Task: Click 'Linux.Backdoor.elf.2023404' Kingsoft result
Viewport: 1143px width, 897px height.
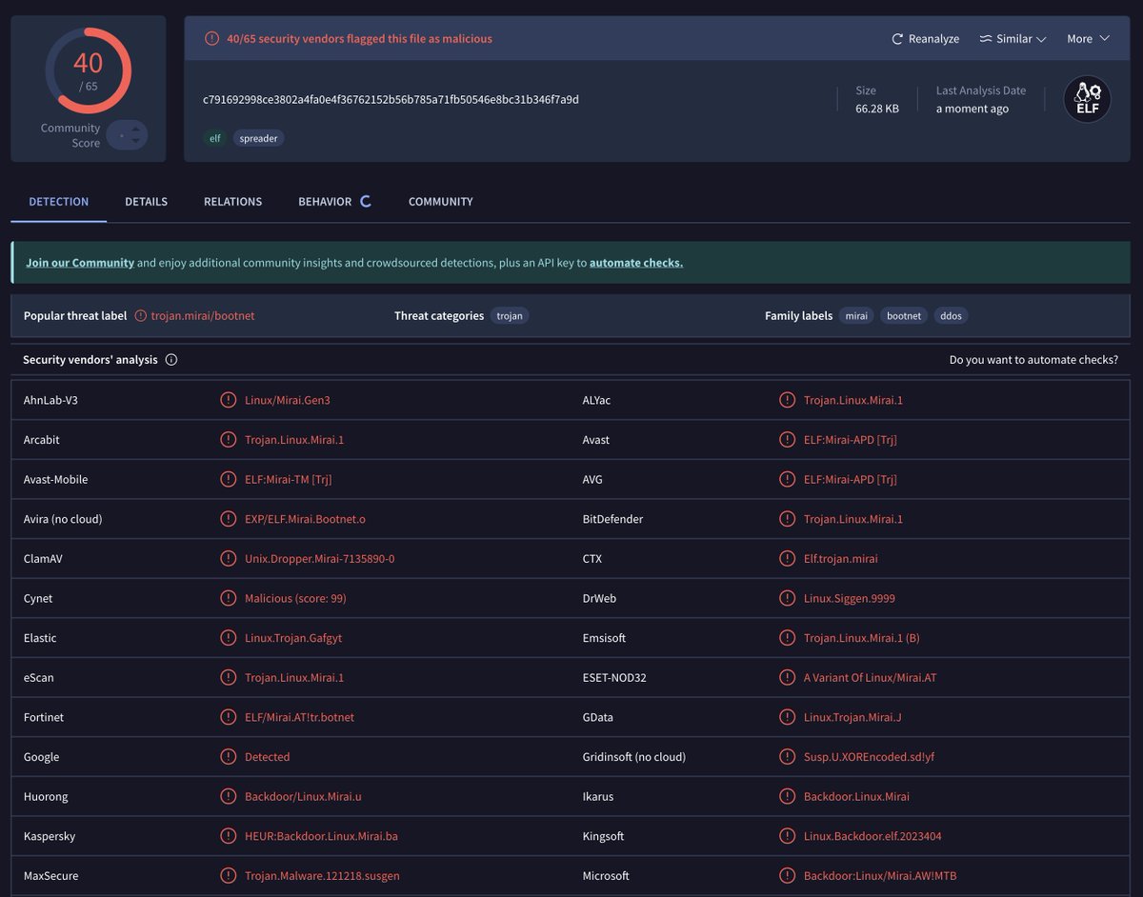Action: coord(872,836)
